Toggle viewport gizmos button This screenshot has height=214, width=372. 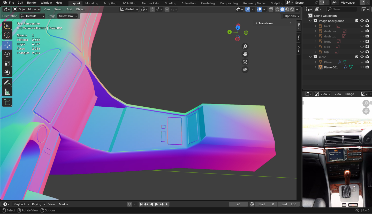(x=248, y=9)
